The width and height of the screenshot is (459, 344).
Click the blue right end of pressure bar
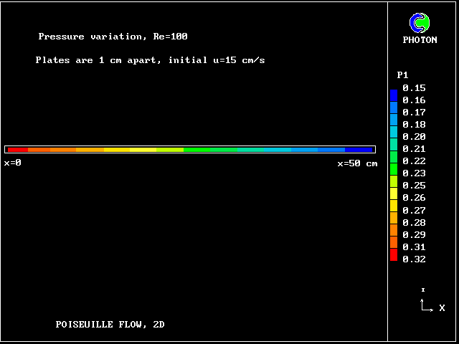[x=362, y=149]
